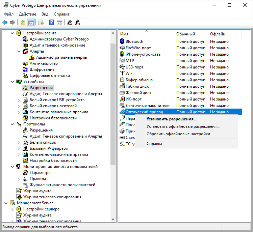
Task: Choose Сбросить офлайновые настройки menu entry
Action: coord(186,134)
